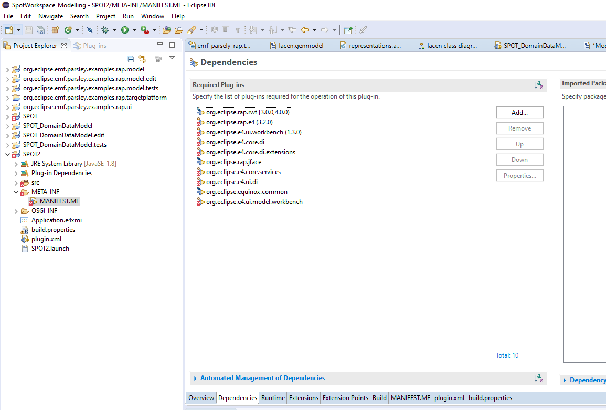Expand the SPOT_DomainDataModel project

(x=7, y=126)
